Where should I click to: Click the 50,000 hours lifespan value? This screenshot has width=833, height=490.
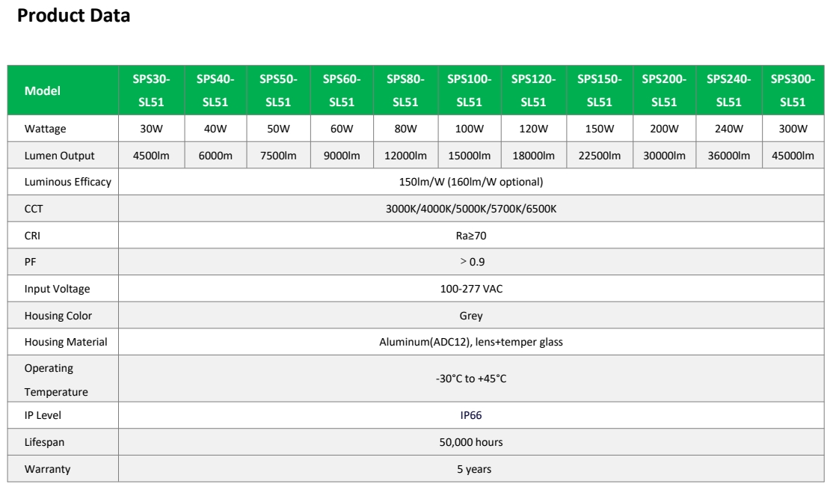[x=470, y=442]
